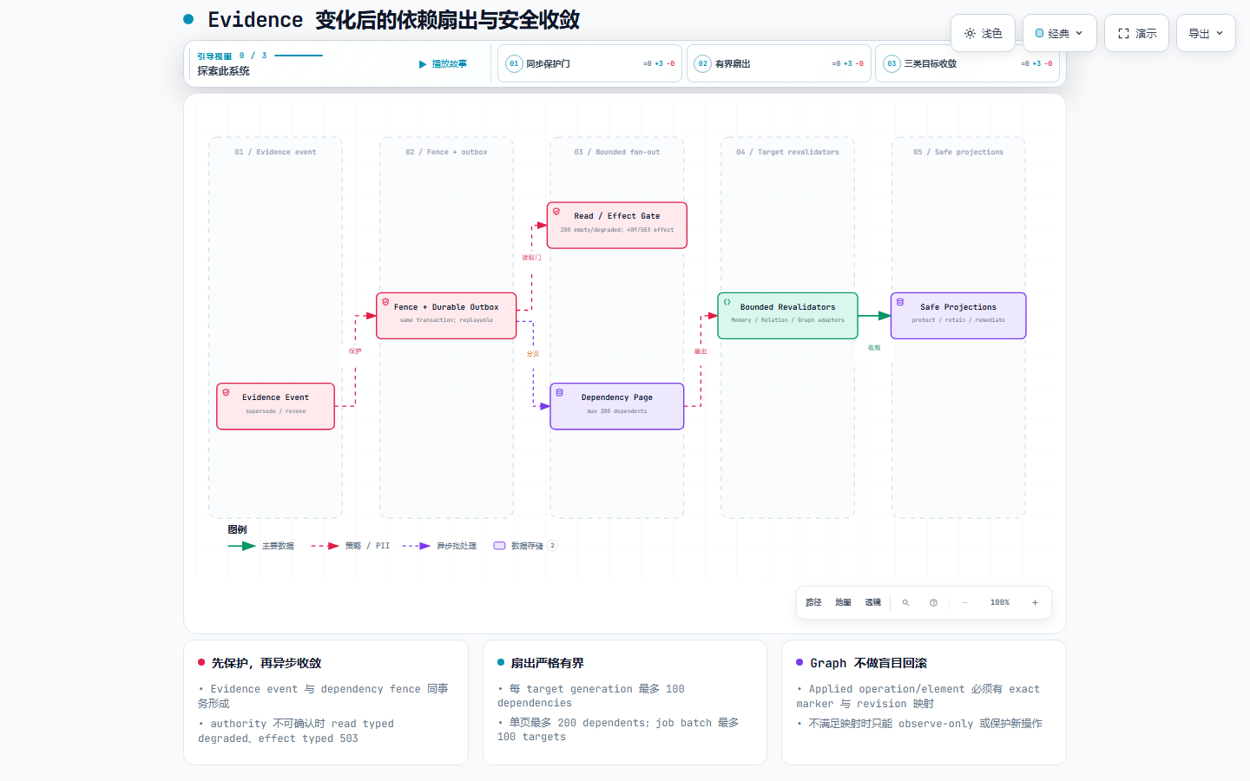Click the fullscreen icon in 演示 button
The width and height of the screenshot is (1250, 781).
(1123, 33)
